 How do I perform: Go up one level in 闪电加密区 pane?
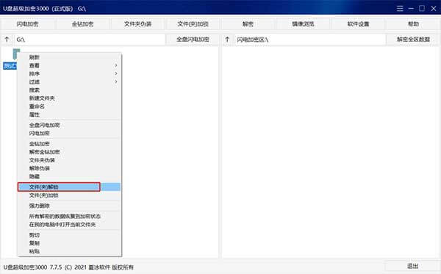pos(227,40)
